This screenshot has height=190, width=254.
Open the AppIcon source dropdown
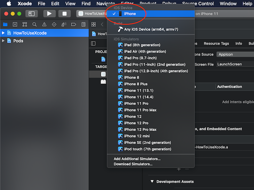click(x=235, y=54)
